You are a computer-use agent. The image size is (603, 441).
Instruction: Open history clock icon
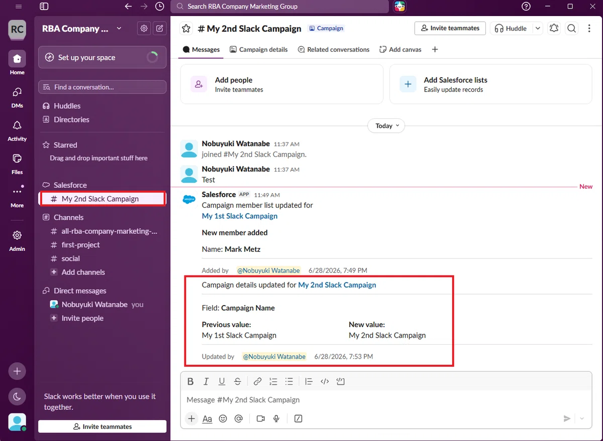tap(160, 7)
